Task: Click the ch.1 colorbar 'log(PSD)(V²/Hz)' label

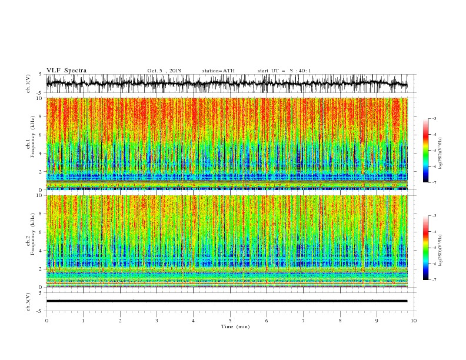Action: [x=440, y=154]
